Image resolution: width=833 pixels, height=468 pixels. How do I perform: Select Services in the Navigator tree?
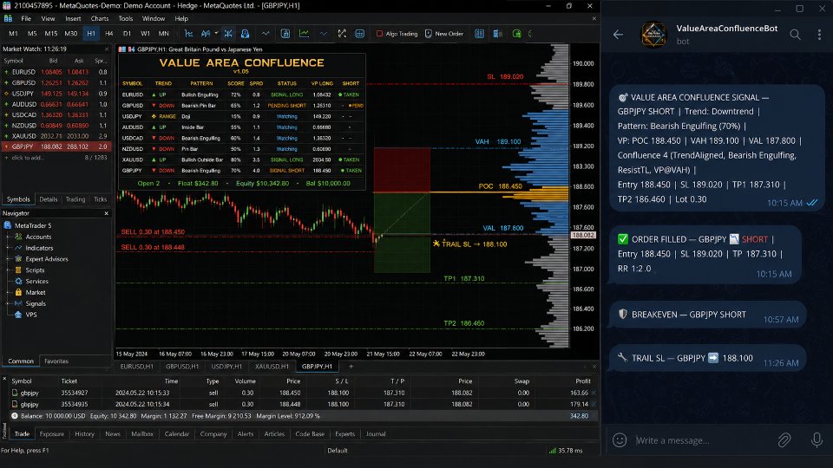pos(36,281)
